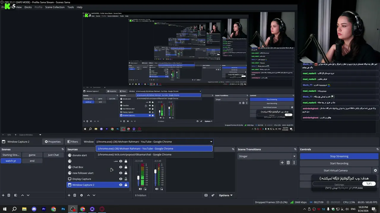Mute the -8.8 dB audio channel

pyautogui.click(x=157, y=189)
